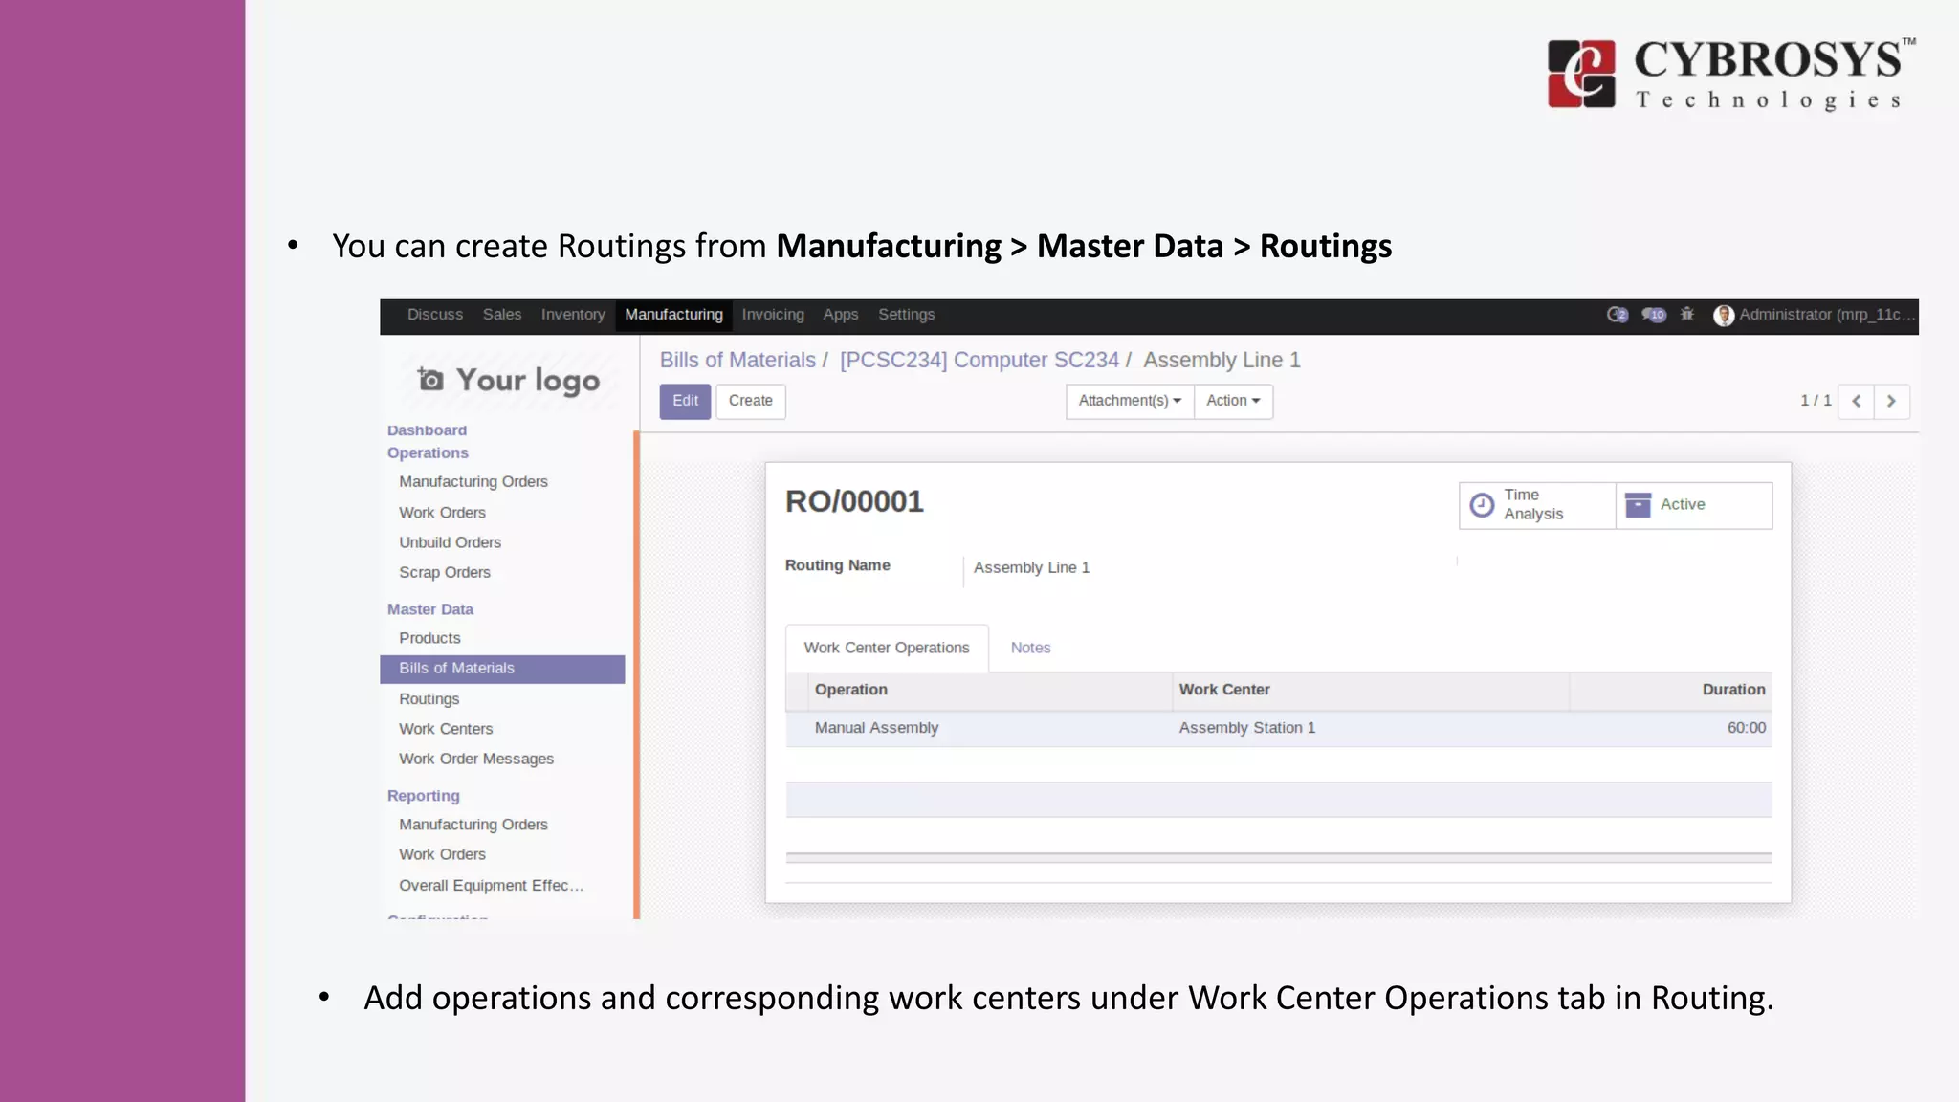This screenshot has width=1959, height=1102.
Task: Open the conversations chat bubble icon
Action: click(x=1654, y=315)
